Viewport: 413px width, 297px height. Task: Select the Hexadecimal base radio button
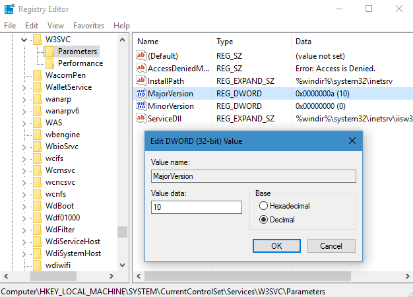pyautogui.click(x=264, y=206)
